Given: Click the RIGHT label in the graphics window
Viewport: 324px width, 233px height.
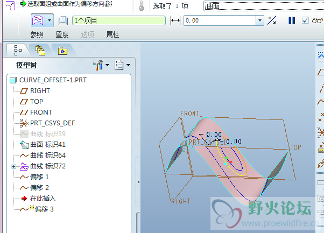Looking at the screenshot, I should pos(181,201).
